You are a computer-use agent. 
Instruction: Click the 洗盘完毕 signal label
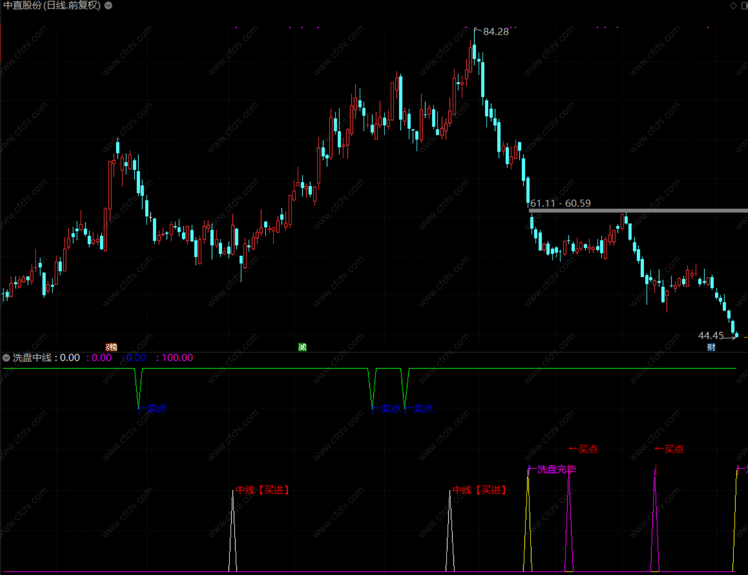click(556, 470)
